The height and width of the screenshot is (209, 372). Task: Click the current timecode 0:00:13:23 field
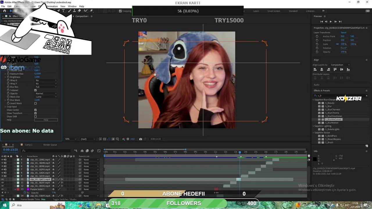tap(10, 150)
